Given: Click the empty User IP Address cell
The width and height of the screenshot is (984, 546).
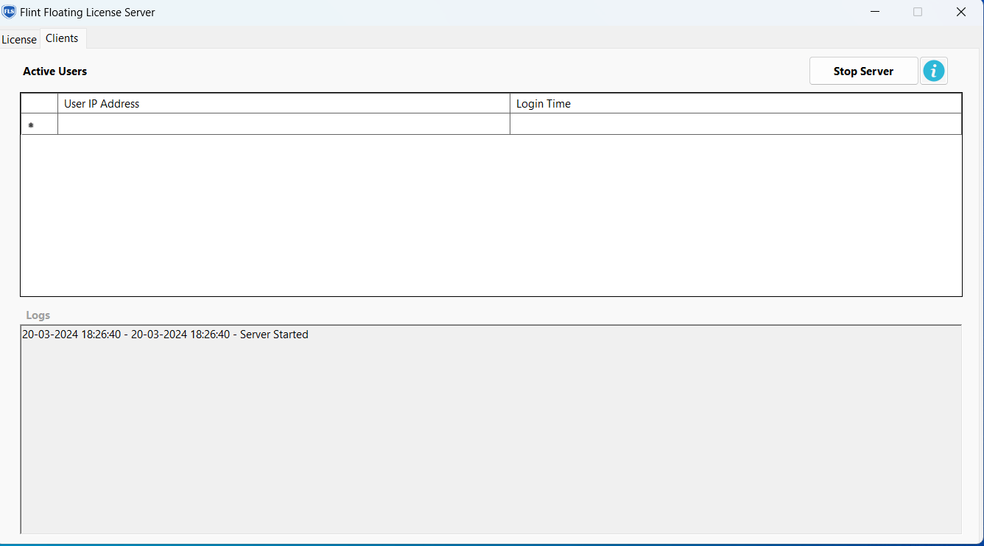Looking at the screenshot, I should click(x=284, y=125).
